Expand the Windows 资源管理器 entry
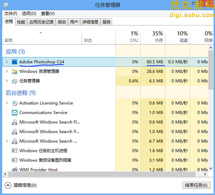This screenshot has height=195, width=215. pos(7,71)
